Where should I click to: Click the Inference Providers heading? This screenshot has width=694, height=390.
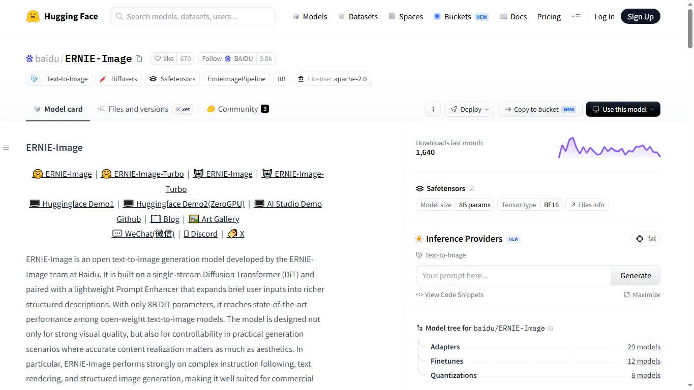click(464, 239)
